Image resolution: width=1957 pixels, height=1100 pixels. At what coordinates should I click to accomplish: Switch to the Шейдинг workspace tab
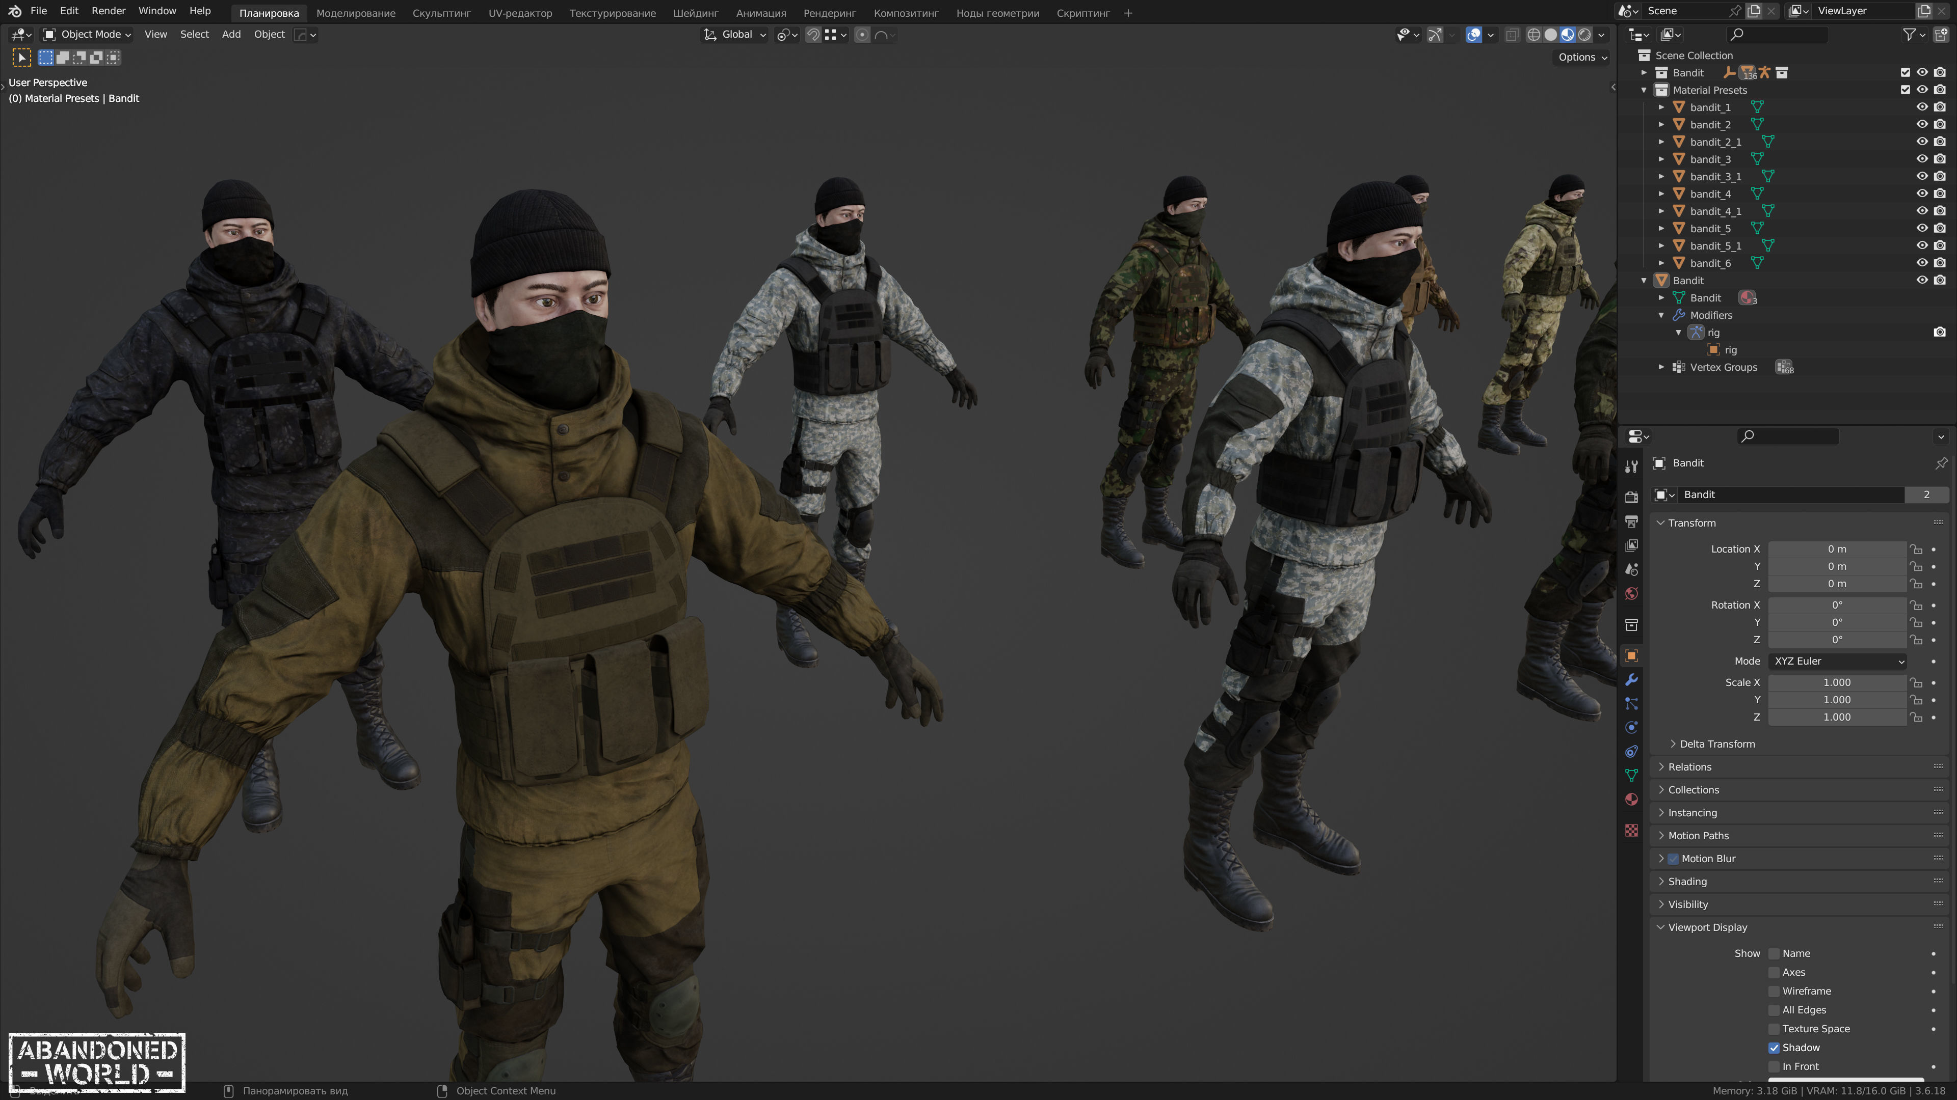pyautogui.click(x=695, y=13)
